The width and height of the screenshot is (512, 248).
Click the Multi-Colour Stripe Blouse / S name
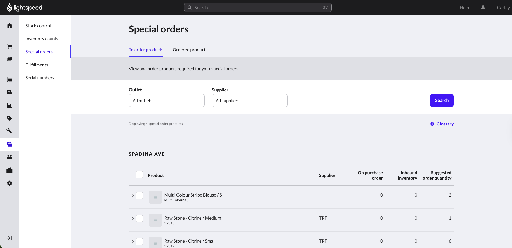coord(193,195)
